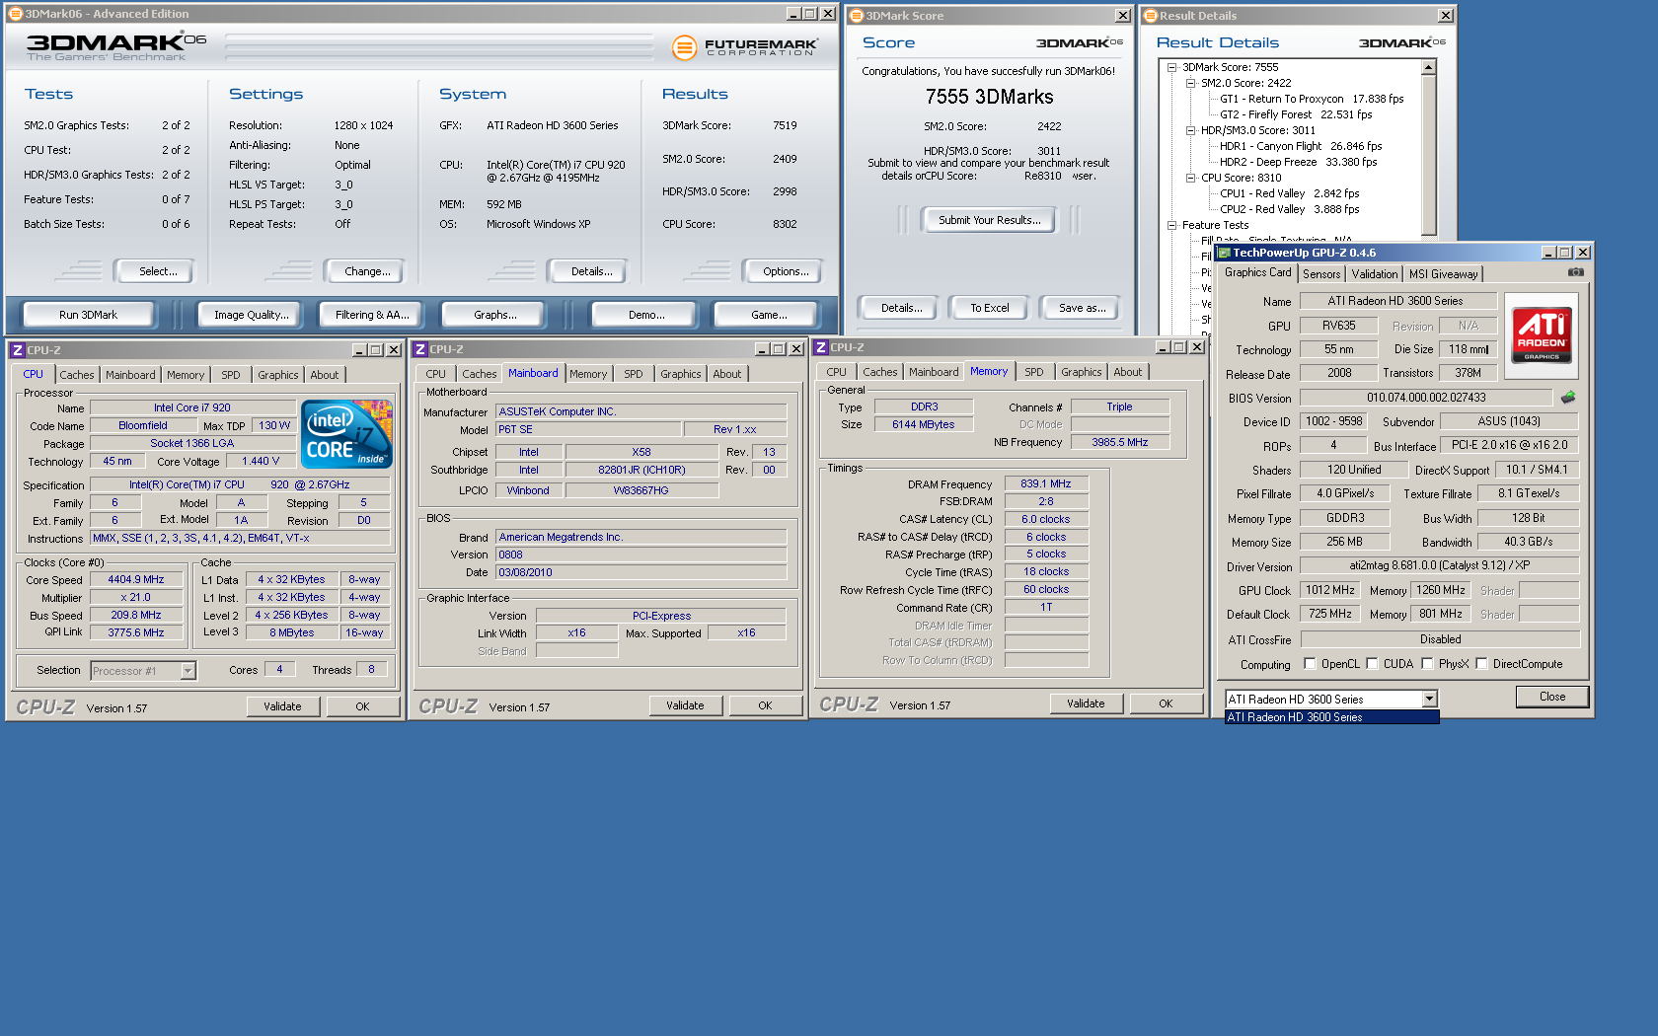Toggle the DirectCompute checkbox in GPU-Z

1481,664
